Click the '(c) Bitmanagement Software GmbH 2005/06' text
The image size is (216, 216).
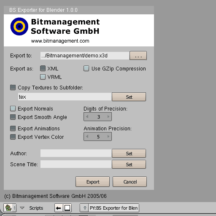tap(55, 196)
